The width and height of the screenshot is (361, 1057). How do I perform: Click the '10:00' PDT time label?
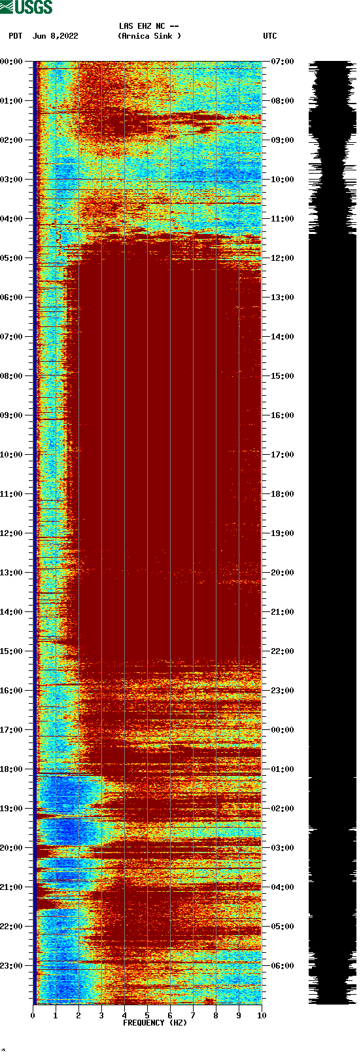point(11,455)
